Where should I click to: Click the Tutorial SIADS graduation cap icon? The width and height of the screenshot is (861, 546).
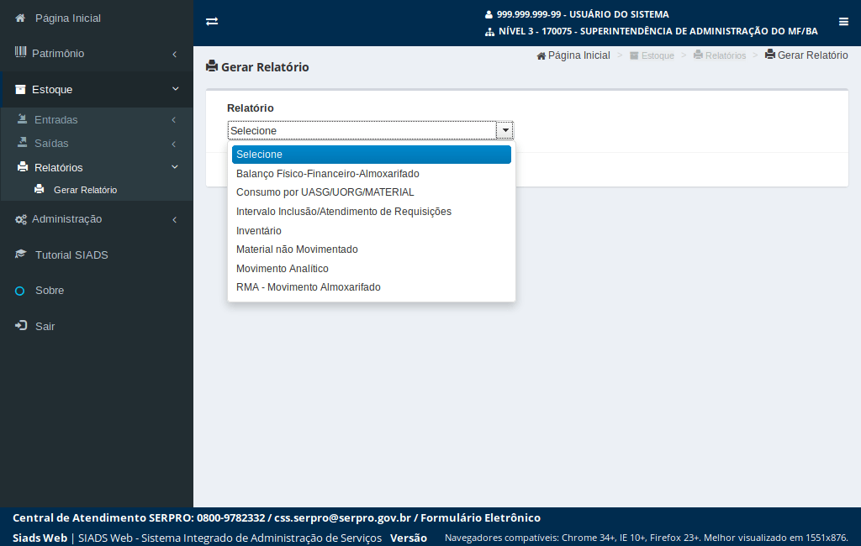click(20, 255)
